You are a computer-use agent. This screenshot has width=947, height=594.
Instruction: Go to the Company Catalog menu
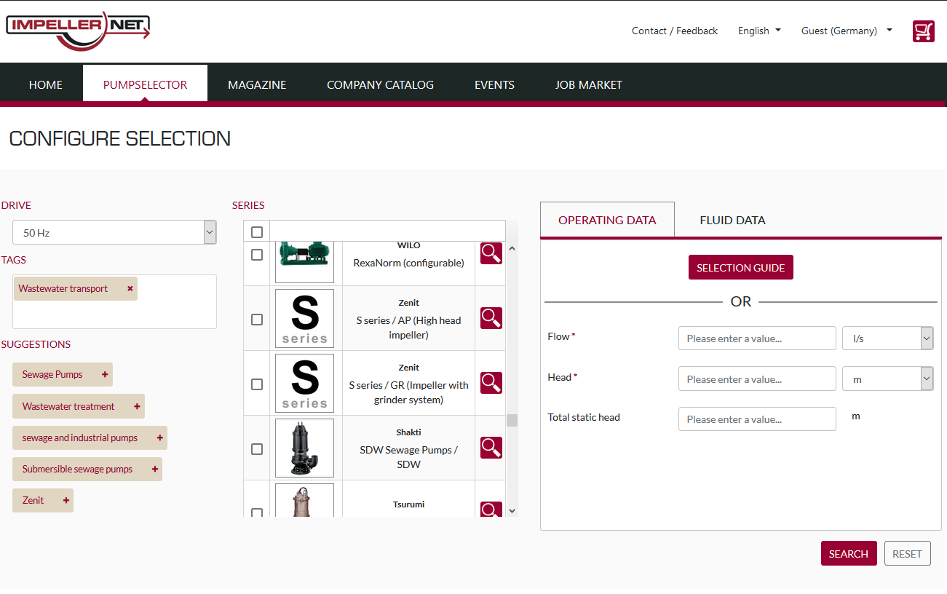click(380, 84)
